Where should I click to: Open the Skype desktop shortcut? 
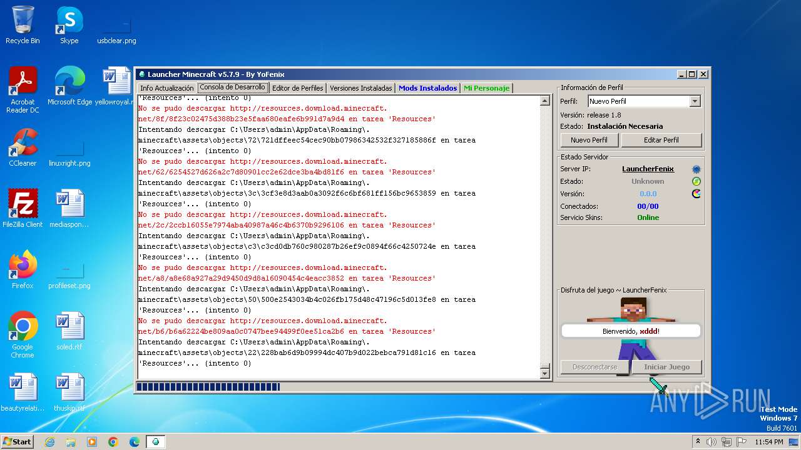69,25
